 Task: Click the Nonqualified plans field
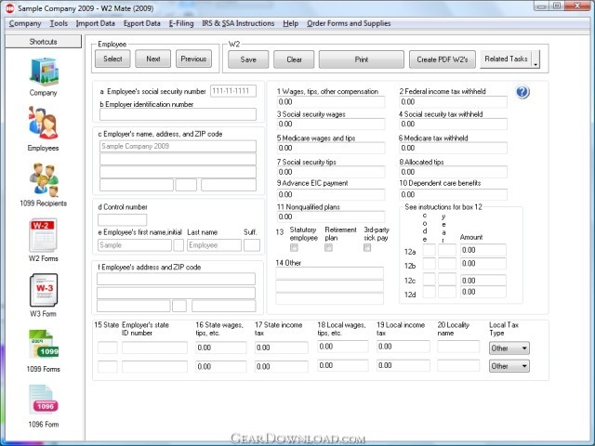pyautogui.click(x=331, y=216)
